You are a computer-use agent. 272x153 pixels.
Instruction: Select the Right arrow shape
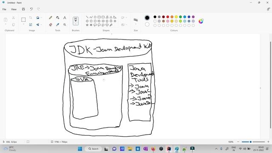[99, 21]
